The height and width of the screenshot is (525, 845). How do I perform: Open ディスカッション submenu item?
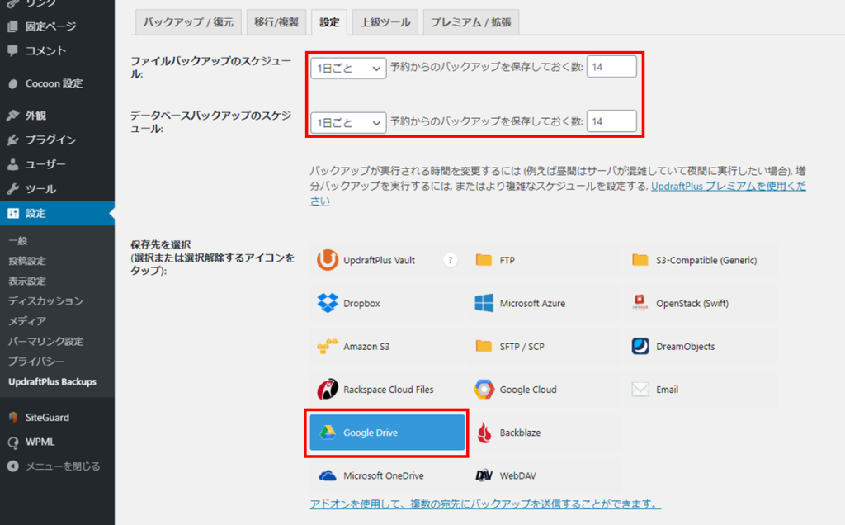46,300
